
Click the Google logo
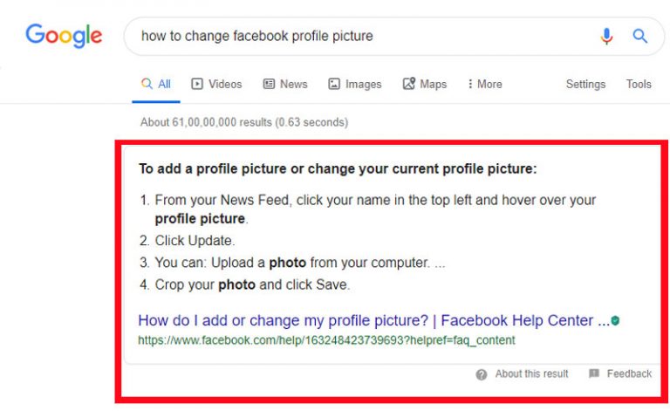tap(64, 36)
